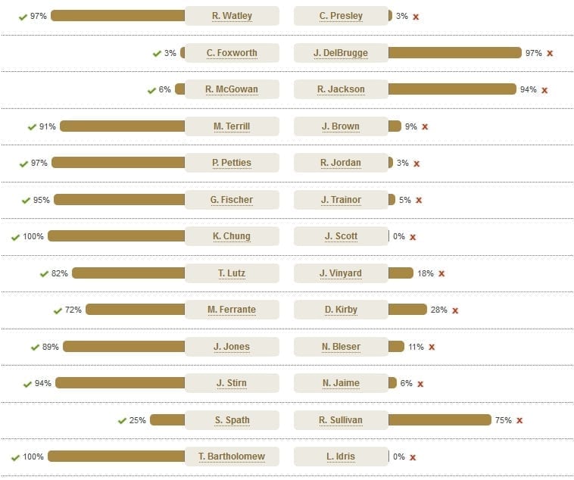Image resolution: width=574 pixels, height=480 pixels.
Task: Click the red X beside C. Presley
Action: tap(416, 17)
